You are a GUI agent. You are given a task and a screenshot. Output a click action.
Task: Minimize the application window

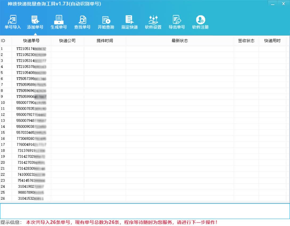272,4
